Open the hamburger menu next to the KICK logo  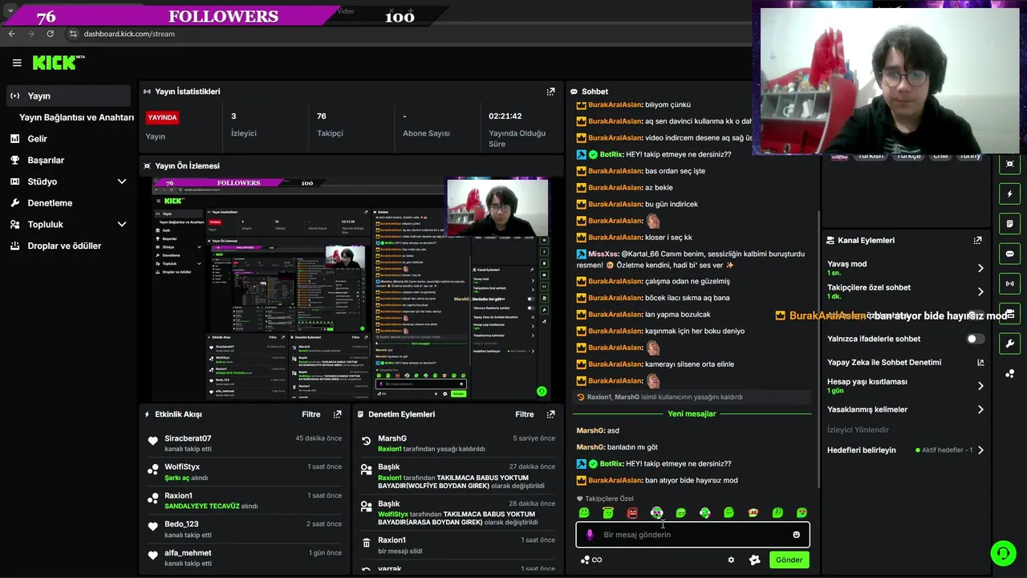(x=17, y=63)
